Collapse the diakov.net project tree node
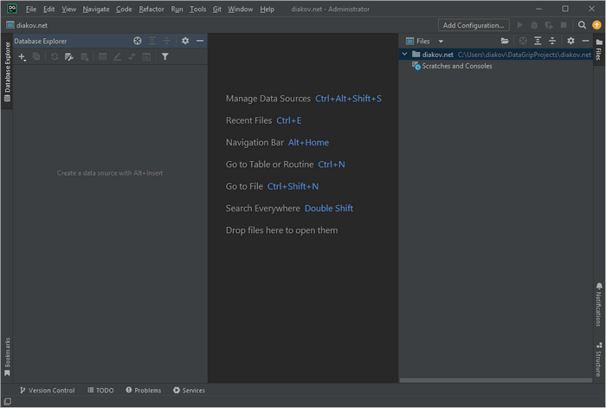 pyautogui.click(x=405, y=54)
